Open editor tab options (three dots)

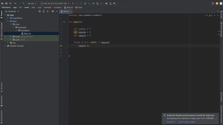coord(218,11)
